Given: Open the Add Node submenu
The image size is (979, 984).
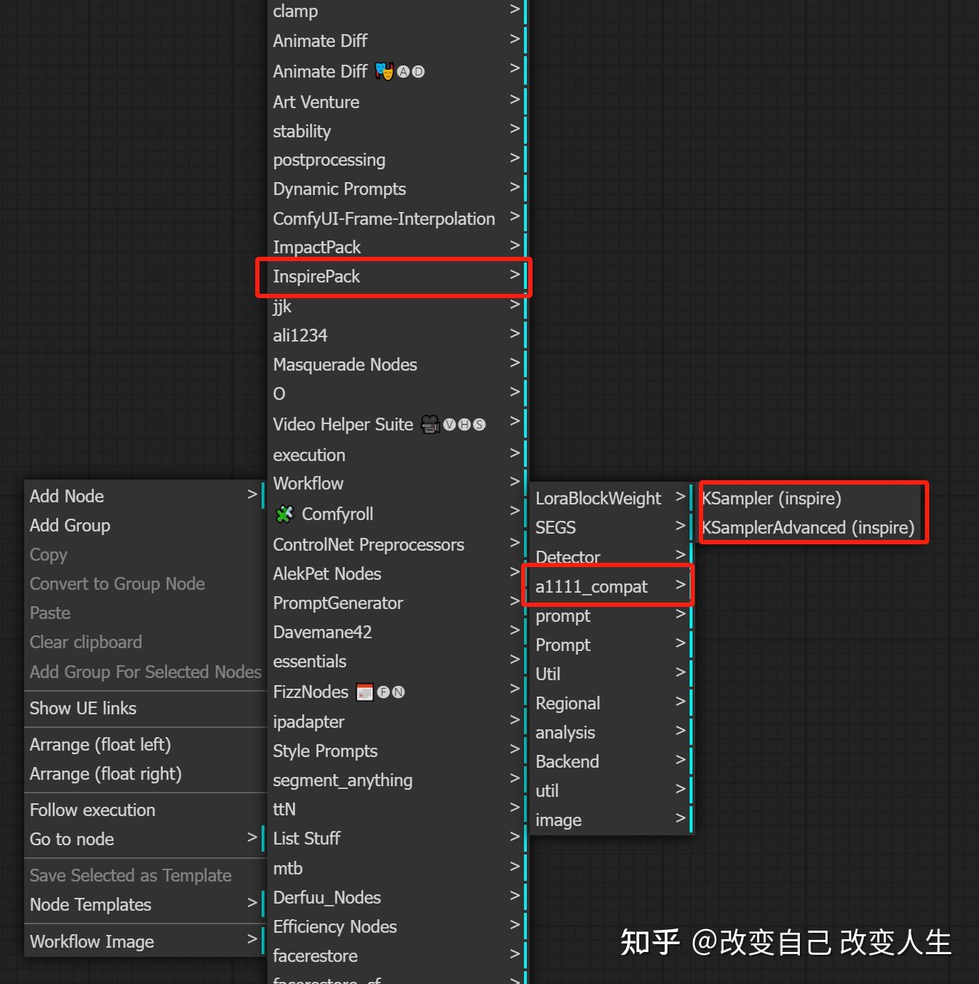Looking at the screenshot, I should 144,496.
